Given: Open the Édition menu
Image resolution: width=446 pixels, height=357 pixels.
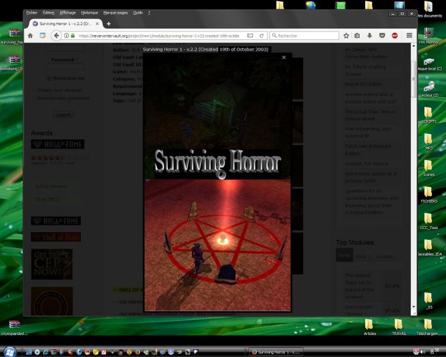Looking at the screenshot, I should pyautogui.click(x=48, y=12).
